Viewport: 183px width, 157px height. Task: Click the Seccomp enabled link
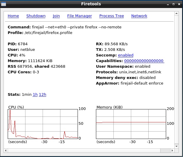pyautogui.click(x=126, y=55)
